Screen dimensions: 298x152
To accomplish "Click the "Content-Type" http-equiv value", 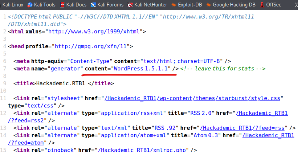I will 90,61.
